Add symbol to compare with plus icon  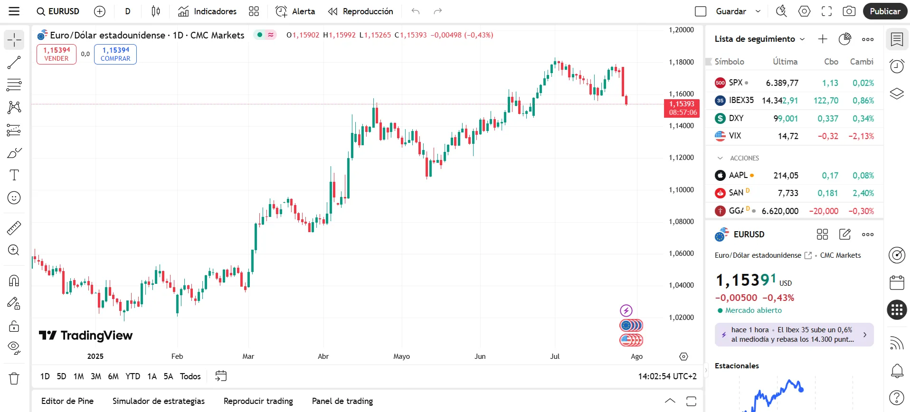(x=100, y=11)
